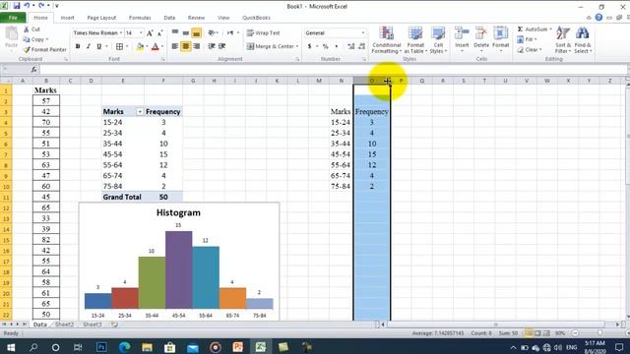Align text to the right
This screenshot has width=630, height=354.
pos(197,46)
